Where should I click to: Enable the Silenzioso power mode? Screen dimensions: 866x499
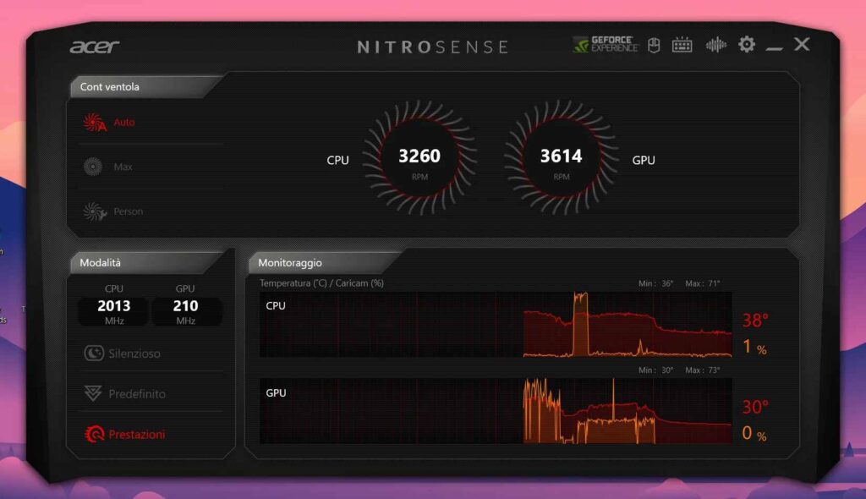123,354
